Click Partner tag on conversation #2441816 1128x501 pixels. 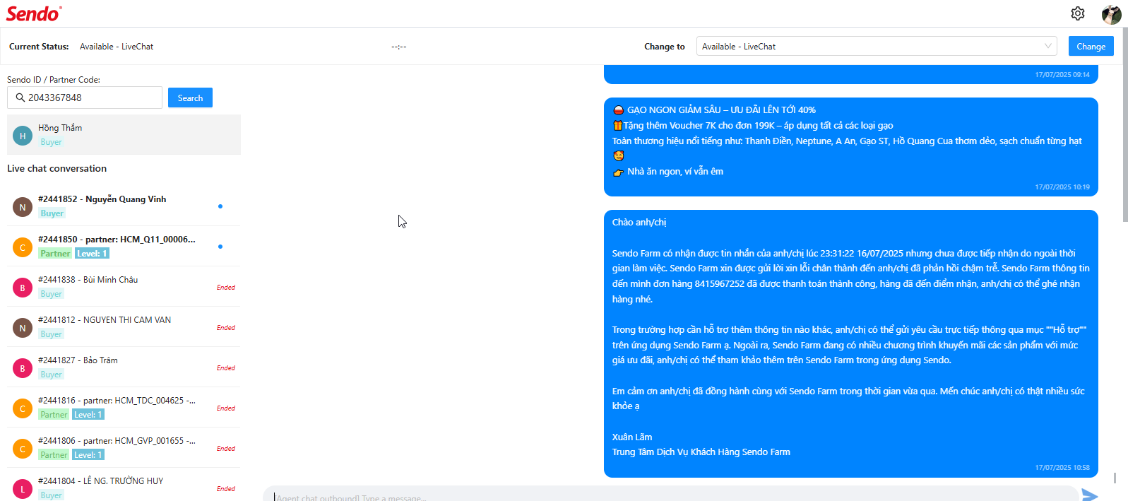click(x=54, y=415)
